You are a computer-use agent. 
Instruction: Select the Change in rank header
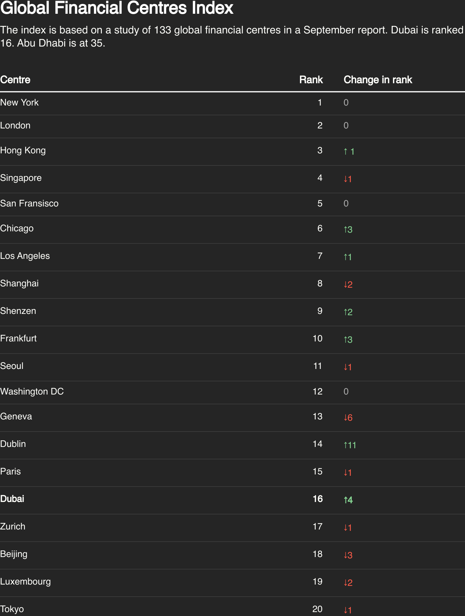pos(378,80)
